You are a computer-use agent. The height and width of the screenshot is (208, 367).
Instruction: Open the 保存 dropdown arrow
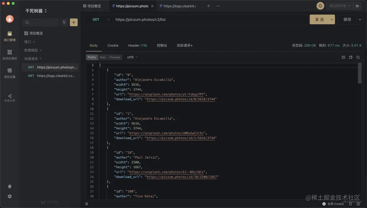pos(360,20)
